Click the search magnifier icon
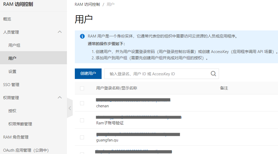The height and width of the screenshot is (154, 278). [213, 73]
